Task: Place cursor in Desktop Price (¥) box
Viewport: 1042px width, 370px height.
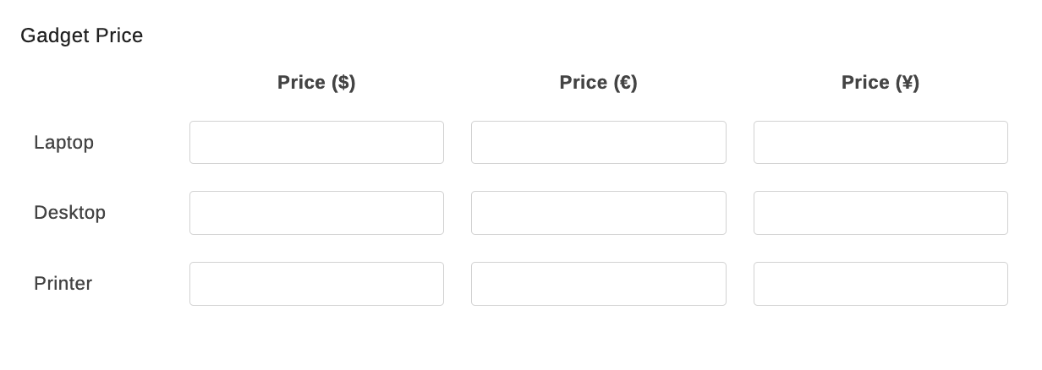Action: (880, 213)
